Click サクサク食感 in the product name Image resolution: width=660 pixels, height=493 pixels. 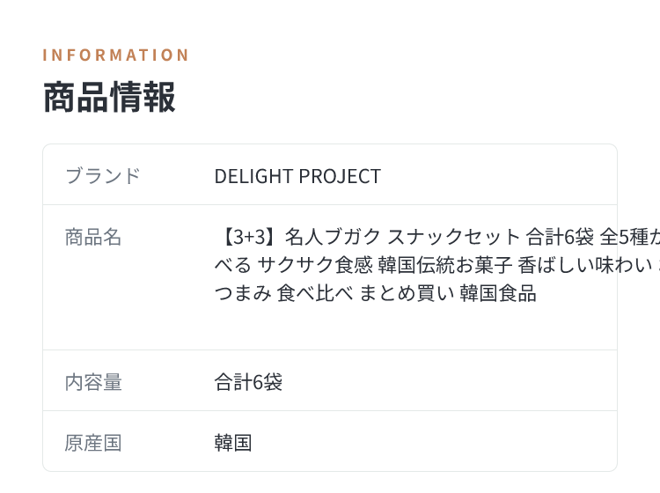[x=315, y=265]
